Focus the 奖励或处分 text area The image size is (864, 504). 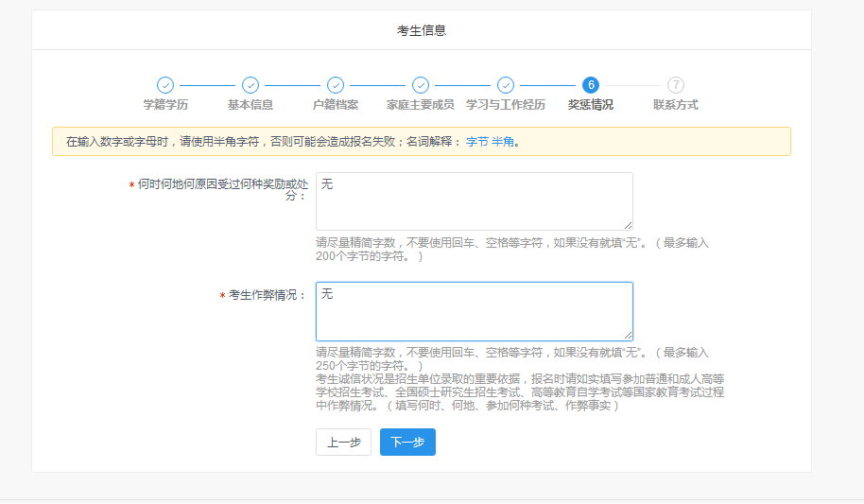(474, 200)
